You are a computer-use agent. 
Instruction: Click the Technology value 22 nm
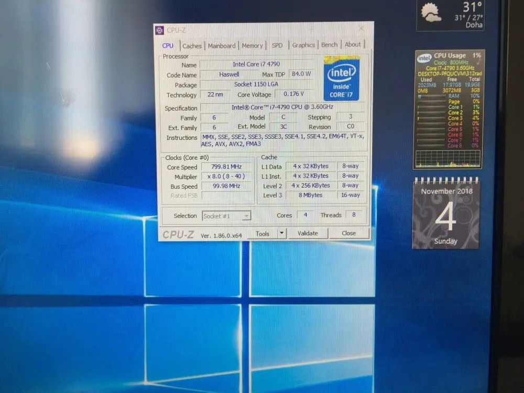point(215,94)
